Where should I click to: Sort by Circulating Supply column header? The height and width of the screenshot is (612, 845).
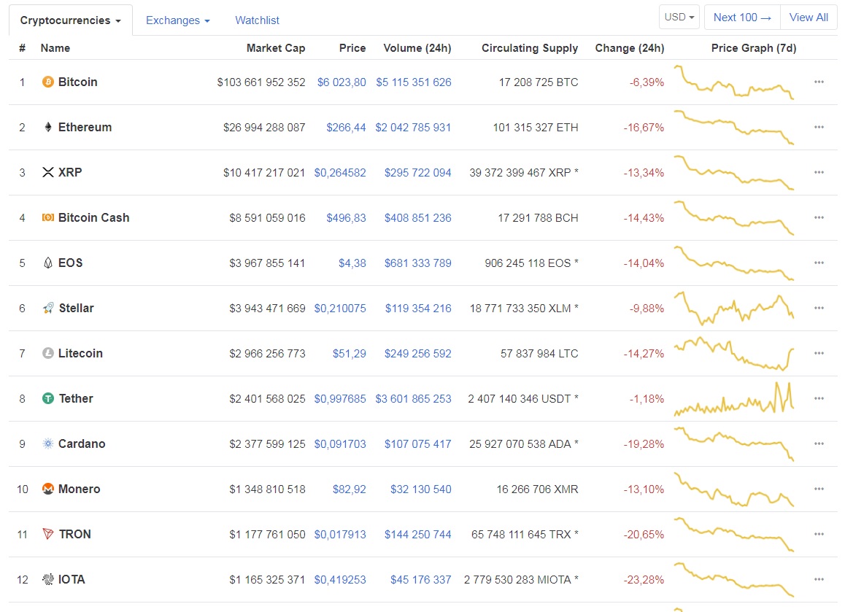click(x=530, y=48)
